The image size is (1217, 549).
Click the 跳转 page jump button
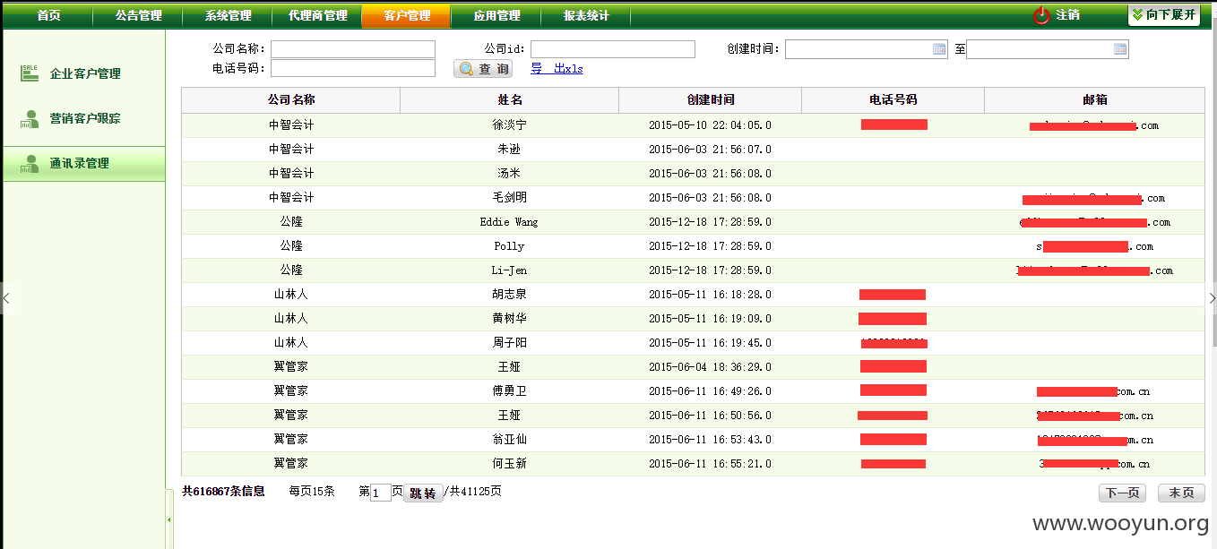click(423, 493)
